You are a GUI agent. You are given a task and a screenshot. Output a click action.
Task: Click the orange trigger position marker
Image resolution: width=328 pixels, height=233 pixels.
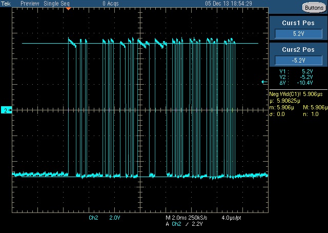(x=68, y=9)
